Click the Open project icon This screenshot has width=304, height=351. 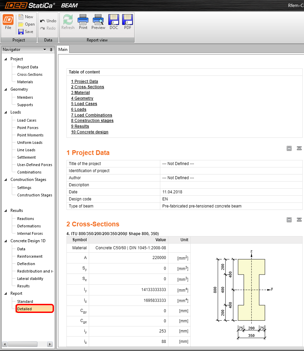pos(21,24)
